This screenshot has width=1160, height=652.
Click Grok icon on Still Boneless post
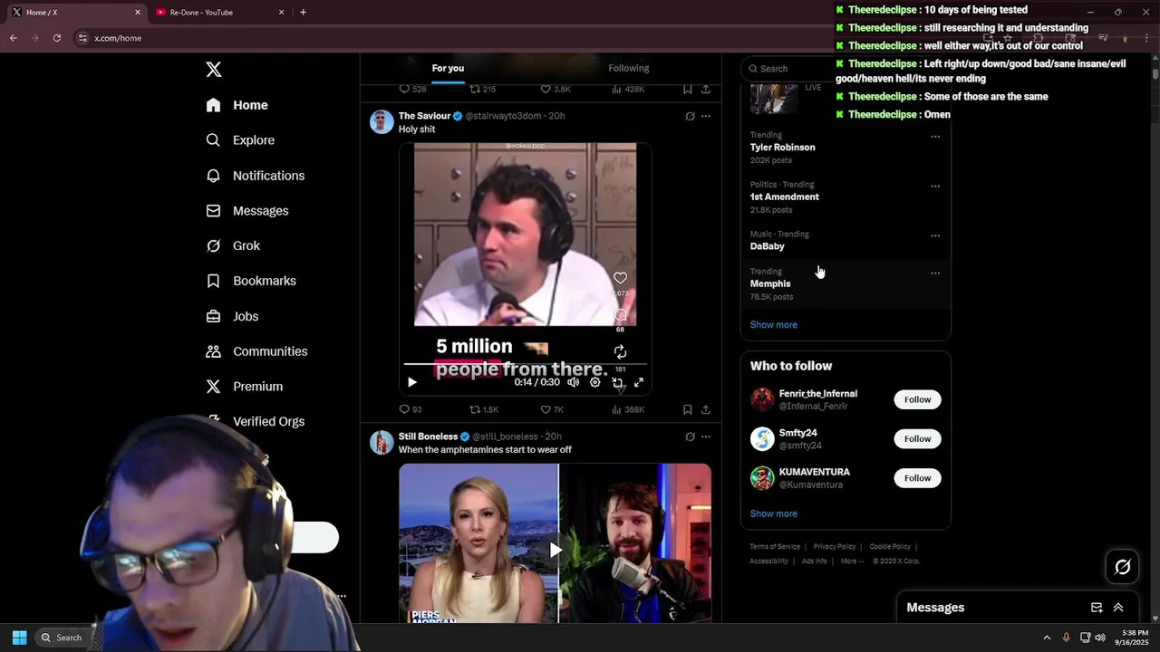point(690,436)
